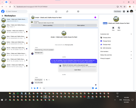Viewport: 136px width, 108px height.
Task: Collapse the Customize chat section
Action: point(131,34)
